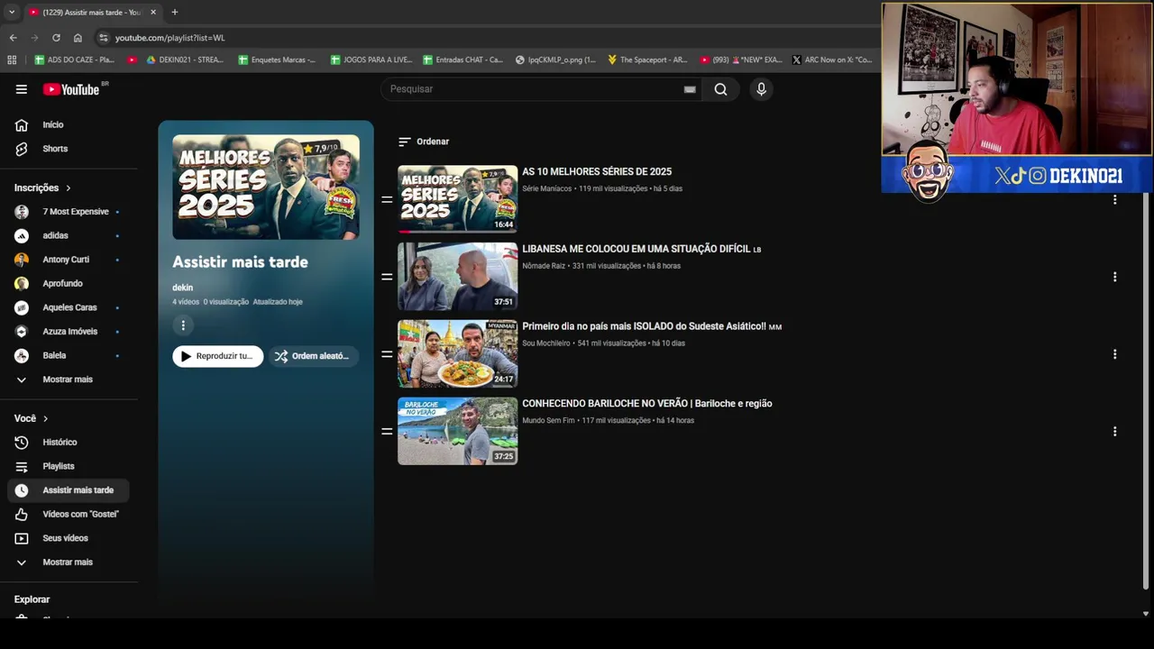Viewport: 1154px width, 649px height.
Task: Expand the Você section header
Action: (x=32, y=418)
